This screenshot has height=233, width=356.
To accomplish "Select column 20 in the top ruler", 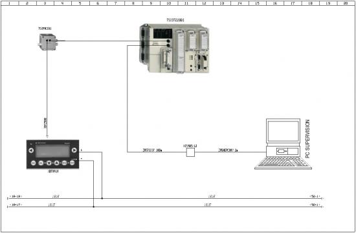I will pyautogui.click(x=346, y=3).
